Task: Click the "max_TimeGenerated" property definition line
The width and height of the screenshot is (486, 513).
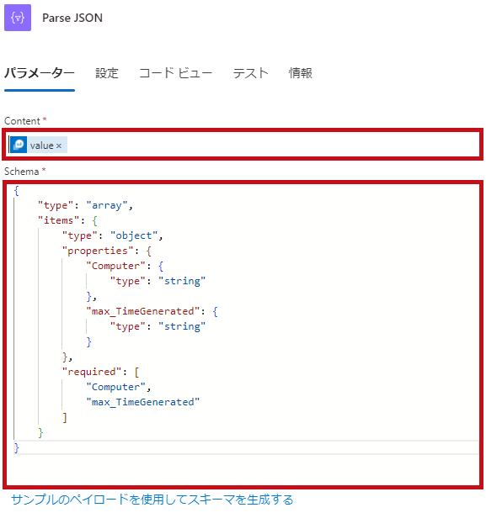Action: [152, 311]
